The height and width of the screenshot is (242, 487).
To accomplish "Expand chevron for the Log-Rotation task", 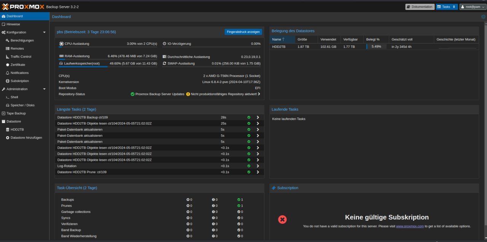I will (x=258, y=166).
